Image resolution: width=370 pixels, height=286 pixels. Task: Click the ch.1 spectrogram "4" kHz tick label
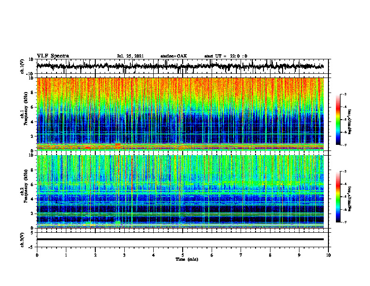[33, 122]
